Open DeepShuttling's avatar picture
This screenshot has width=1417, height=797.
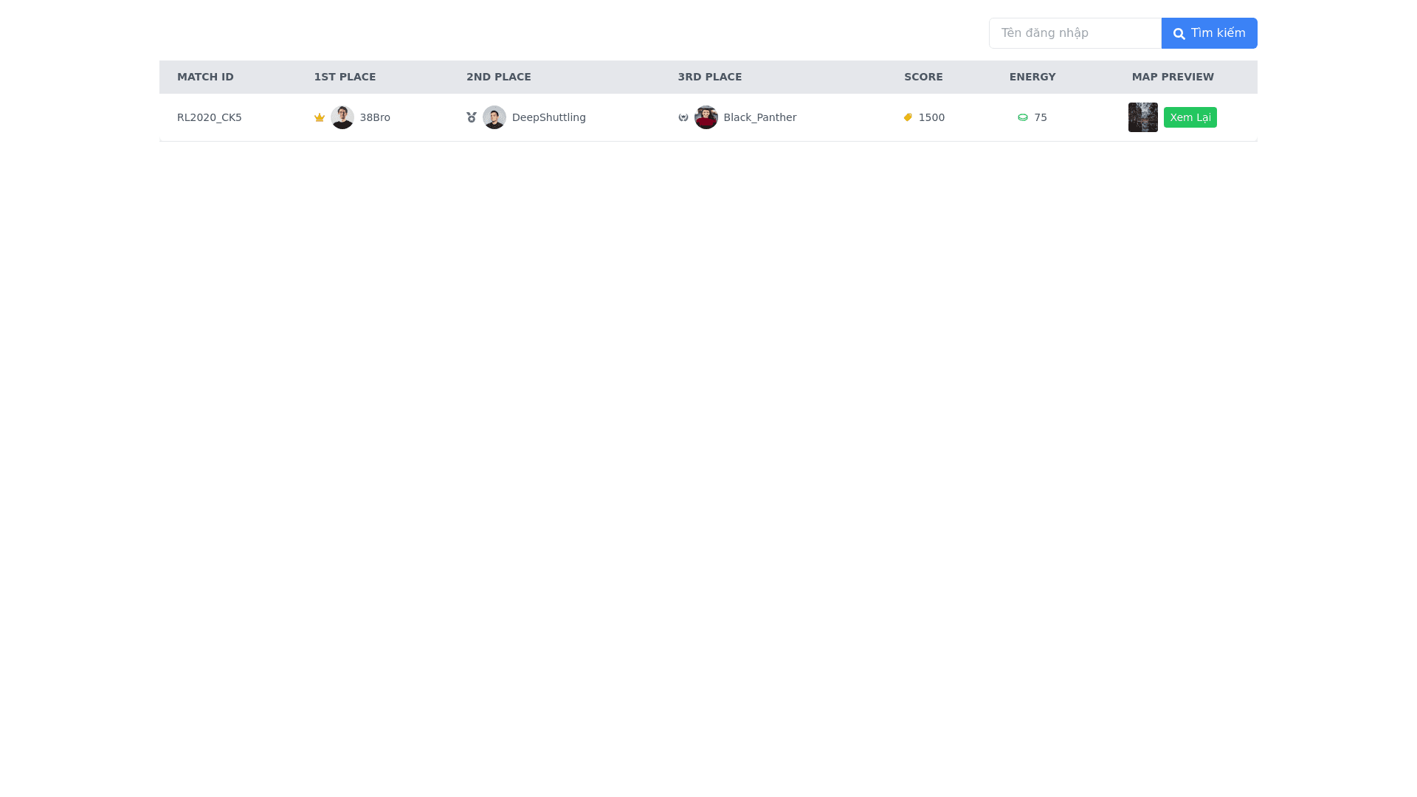click(494, 117)
